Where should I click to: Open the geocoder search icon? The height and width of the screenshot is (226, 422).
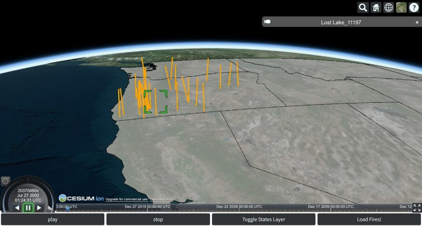tap(363, 7)
